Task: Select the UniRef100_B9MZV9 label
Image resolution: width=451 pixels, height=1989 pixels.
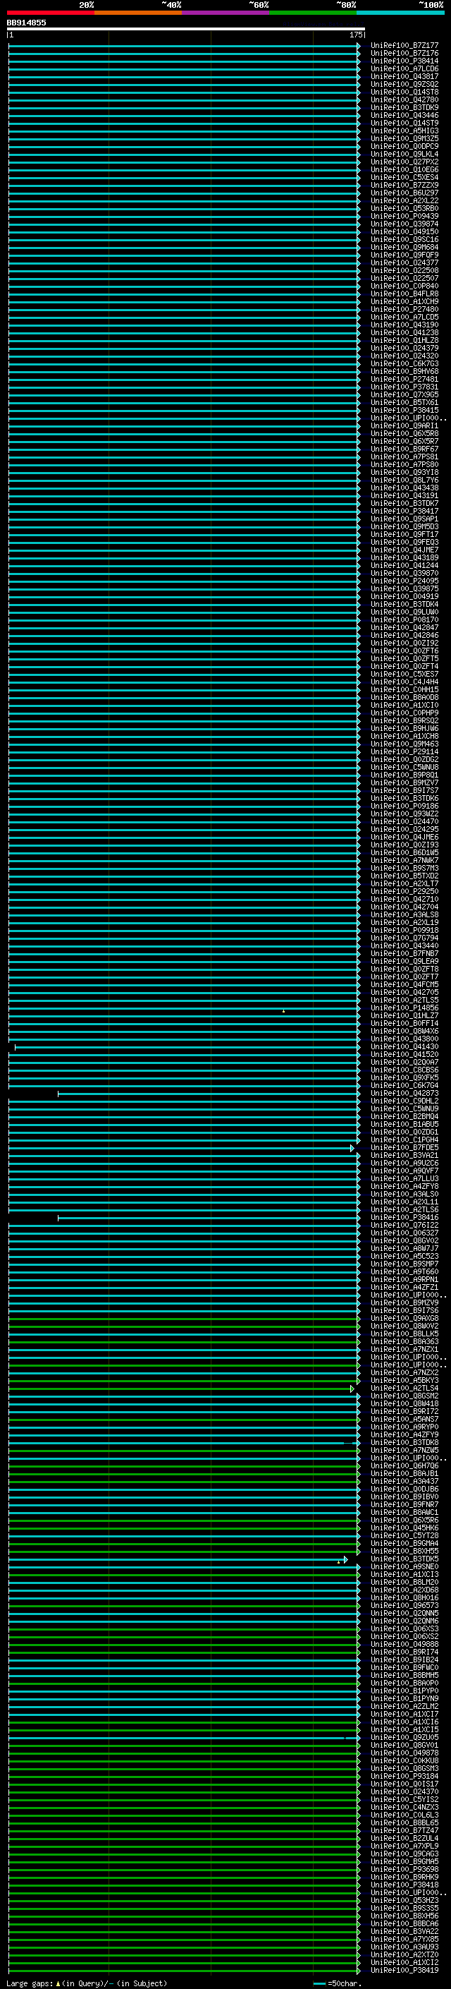Action: coord(404,1302)
